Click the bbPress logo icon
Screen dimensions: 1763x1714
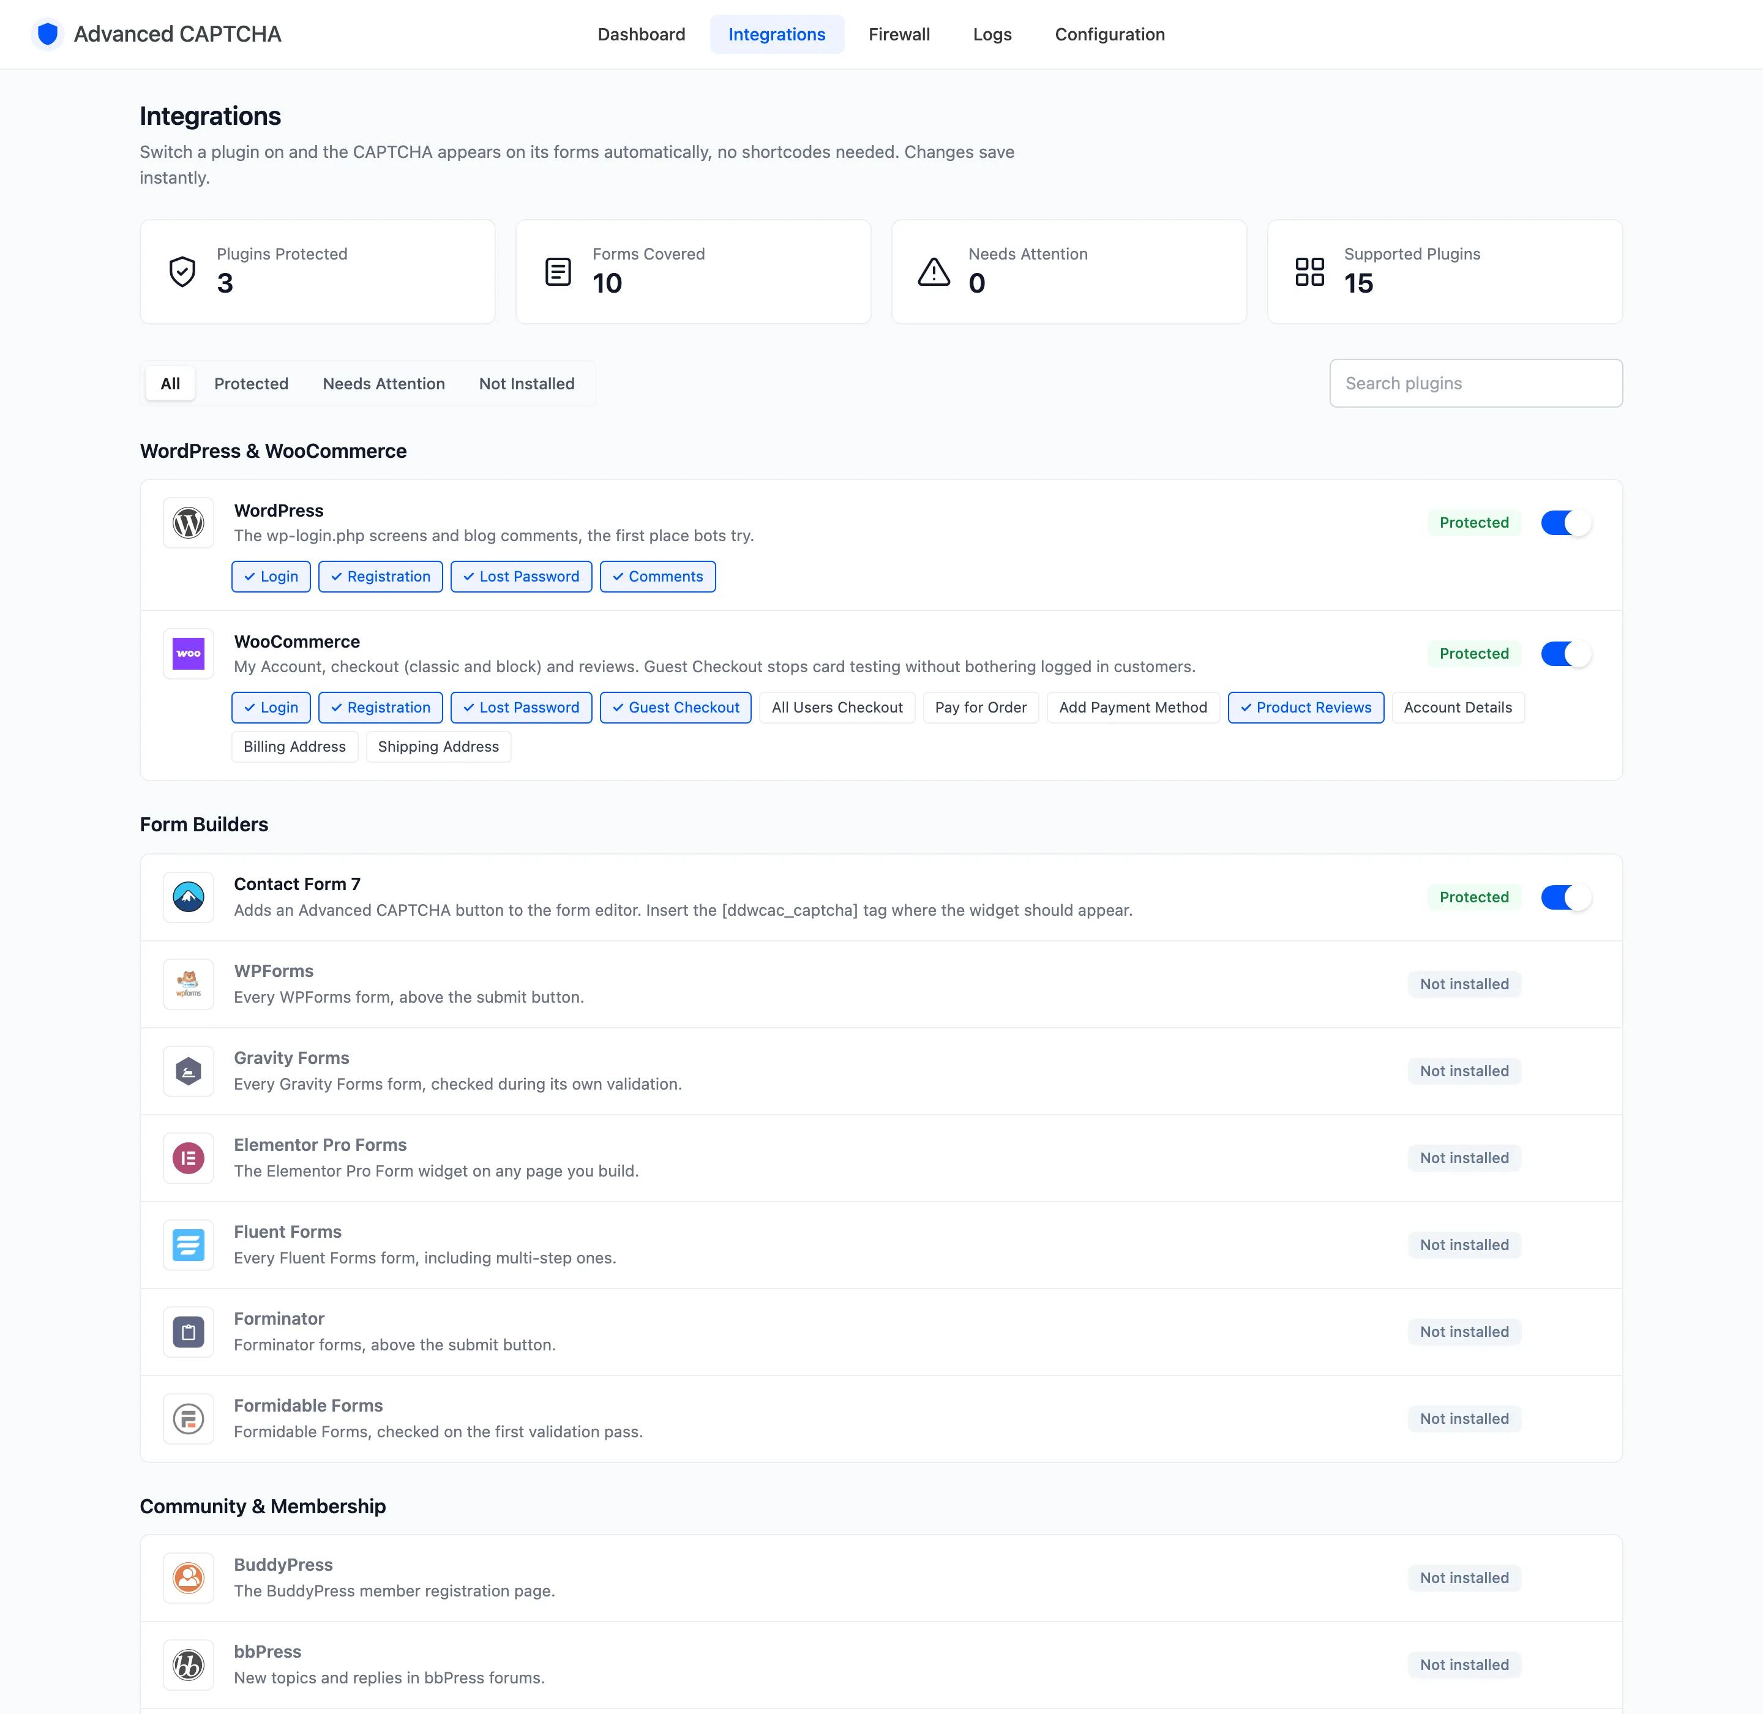click(x=188, y=1664)
